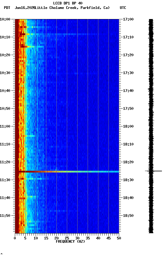
Task: Click the "11:00" PDT time label
Action: tap(5, 126)
